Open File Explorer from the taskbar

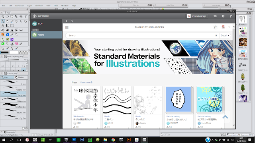click(105, 140)
